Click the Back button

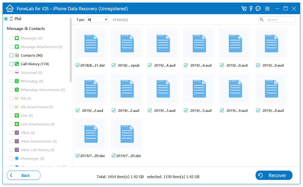click(23, 175)
